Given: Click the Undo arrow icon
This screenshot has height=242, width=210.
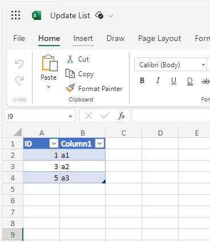Looking at the screenshot, I should tap(19, 64).
